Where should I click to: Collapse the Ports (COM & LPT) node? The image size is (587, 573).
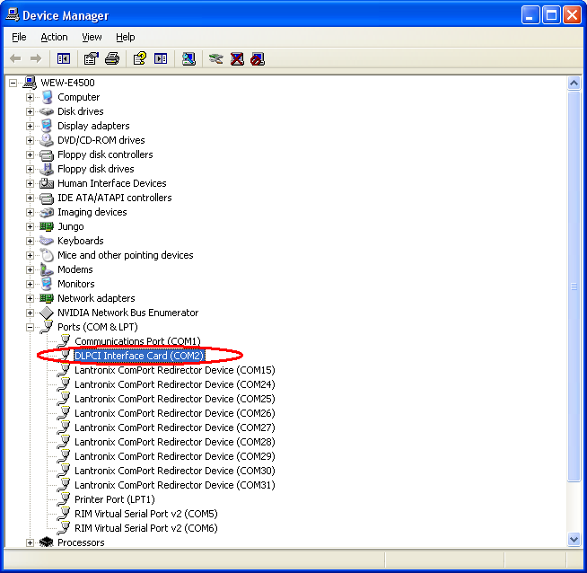(30, 327)
